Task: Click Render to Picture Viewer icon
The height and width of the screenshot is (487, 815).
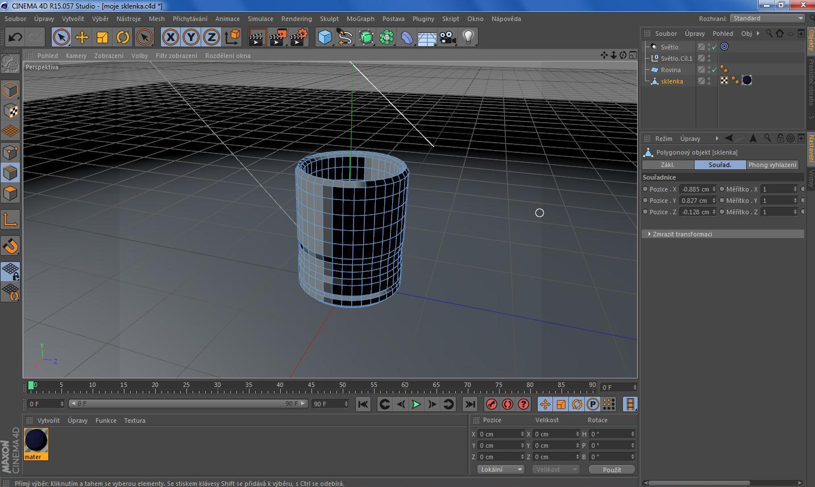Action: tap(278, 38)
